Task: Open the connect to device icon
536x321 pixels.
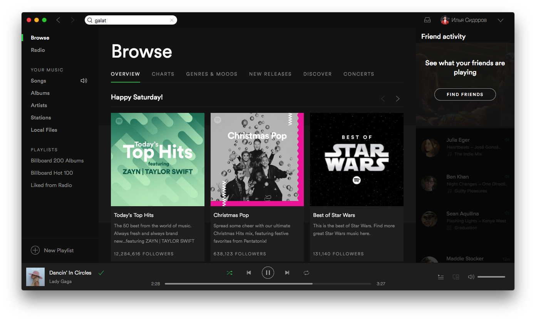Action: pyautogui.click(x=456, y=277)
